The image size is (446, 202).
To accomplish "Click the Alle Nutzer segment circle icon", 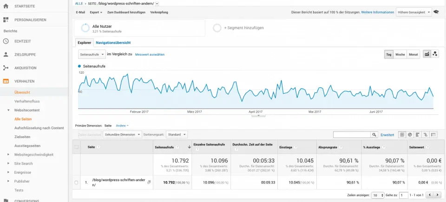I will pos(85,28).
